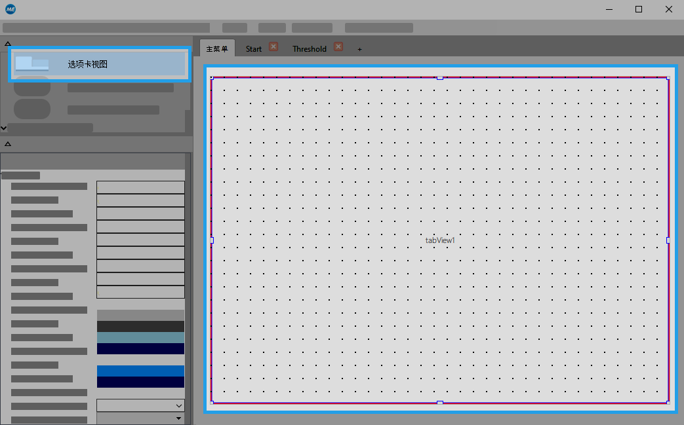
Task: Close the Start tab
Action: pos(273,46)
